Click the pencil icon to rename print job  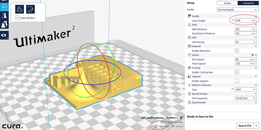point(181,118)
